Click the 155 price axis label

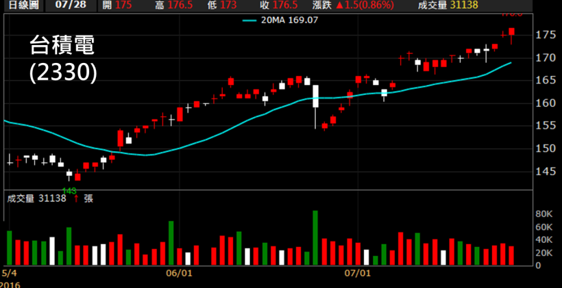pos(547,126)
